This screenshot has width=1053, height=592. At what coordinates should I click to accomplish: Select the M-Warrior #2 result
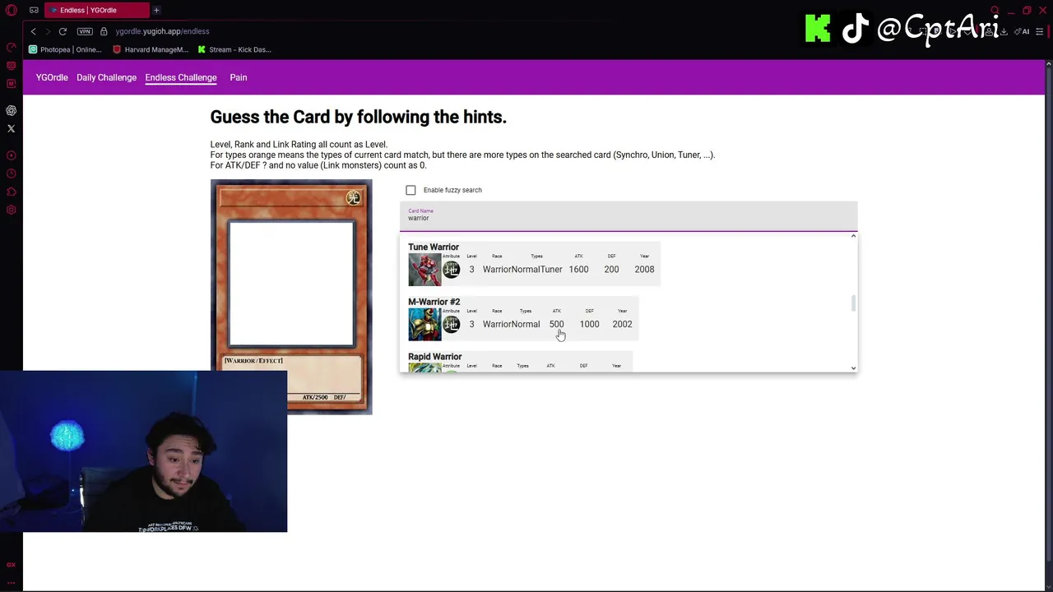coord(522,319)
